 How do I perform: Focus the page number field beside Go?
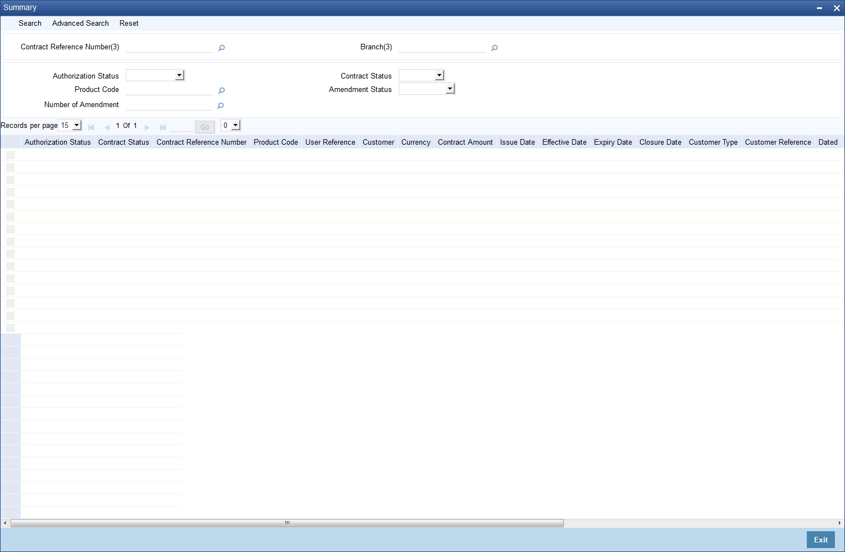(181, 126)
